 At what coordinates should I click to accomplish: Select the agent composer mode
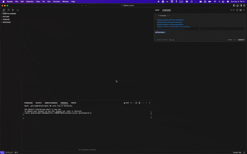coord(235,40)
